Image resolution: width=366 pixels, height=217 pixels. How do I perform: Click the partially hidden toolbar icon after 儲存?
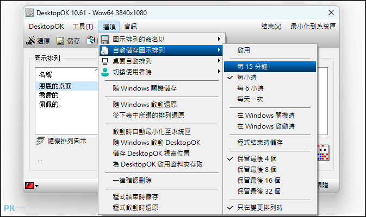[x=91, y=41]
